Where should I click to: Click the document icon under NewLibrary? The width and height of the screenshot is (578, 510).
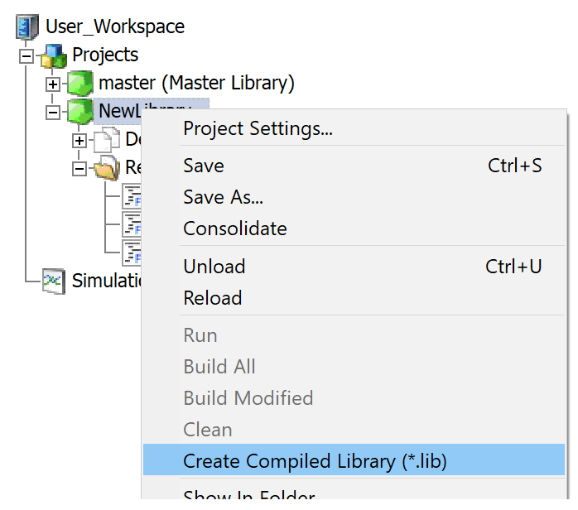pos(107,140)
